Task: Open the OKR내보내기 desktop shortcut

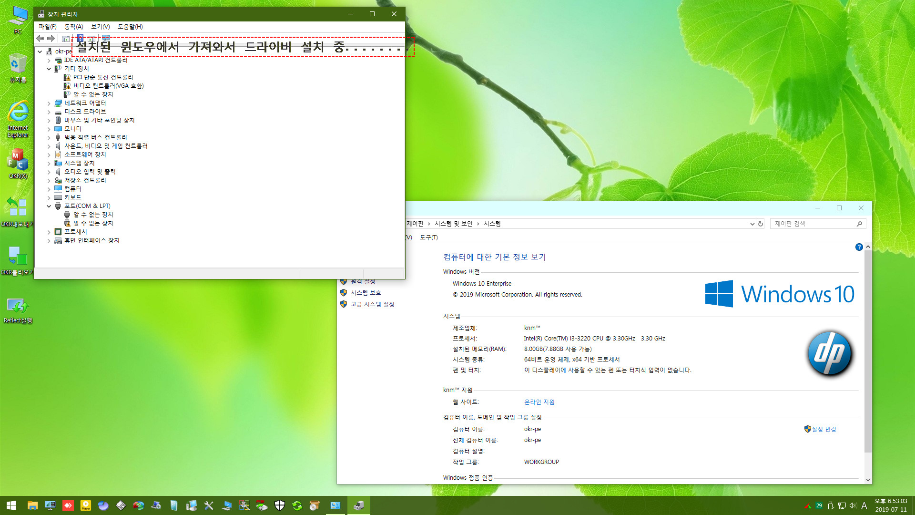Action: [17, 212]
